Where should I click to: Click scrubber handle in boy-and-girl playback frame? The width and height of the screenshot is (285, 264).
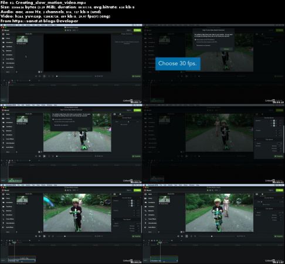pyautogui.click(x=212, y=236)
